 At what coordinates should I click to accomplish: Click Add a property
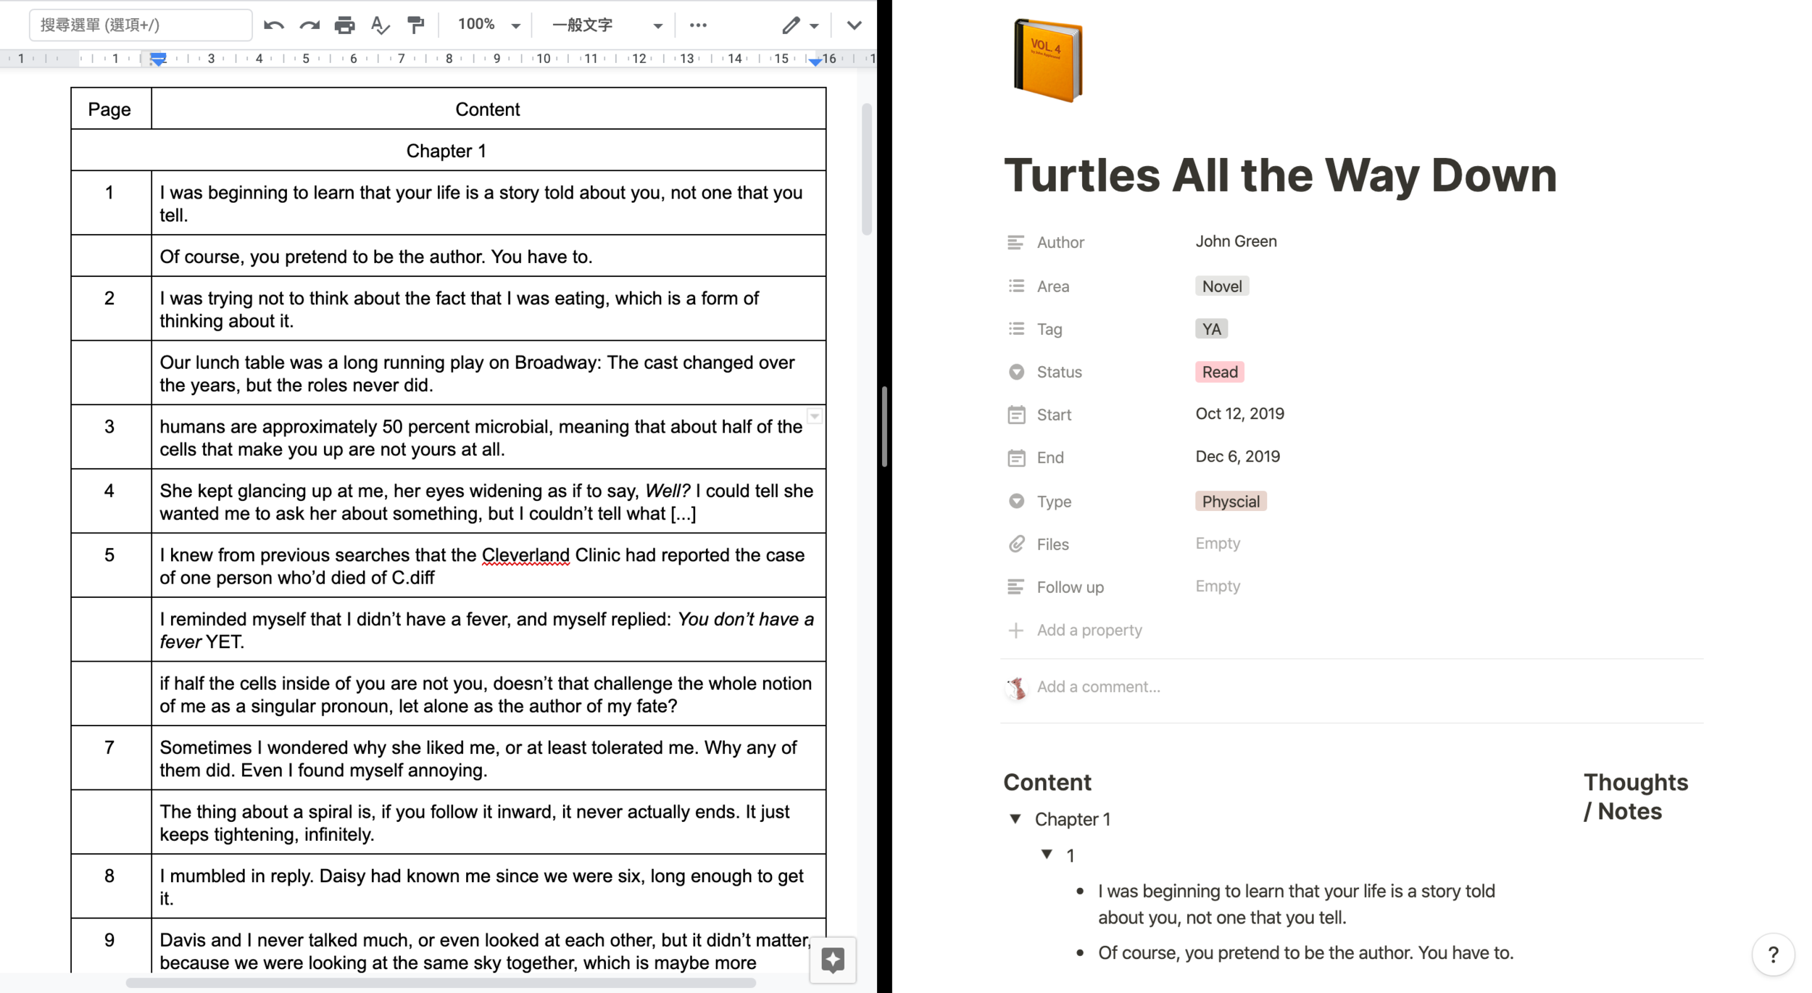[x=1089, y=630]
